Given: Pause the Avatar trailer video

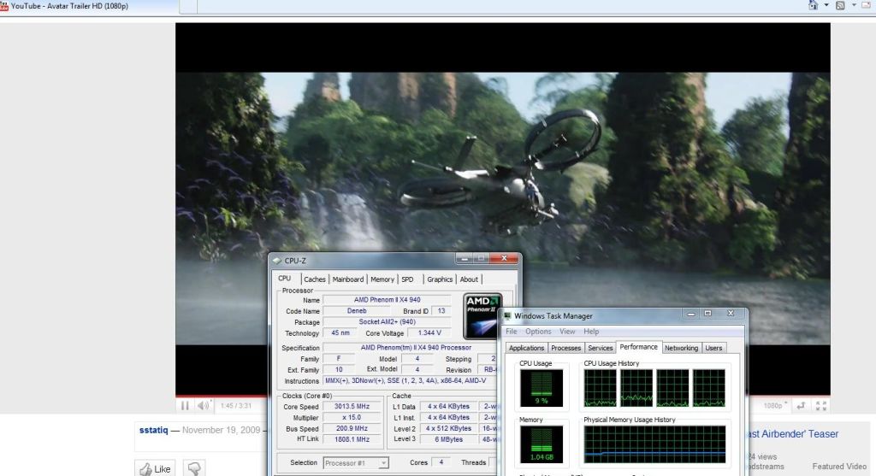Looking at the screenshot, I should [185, 406].
